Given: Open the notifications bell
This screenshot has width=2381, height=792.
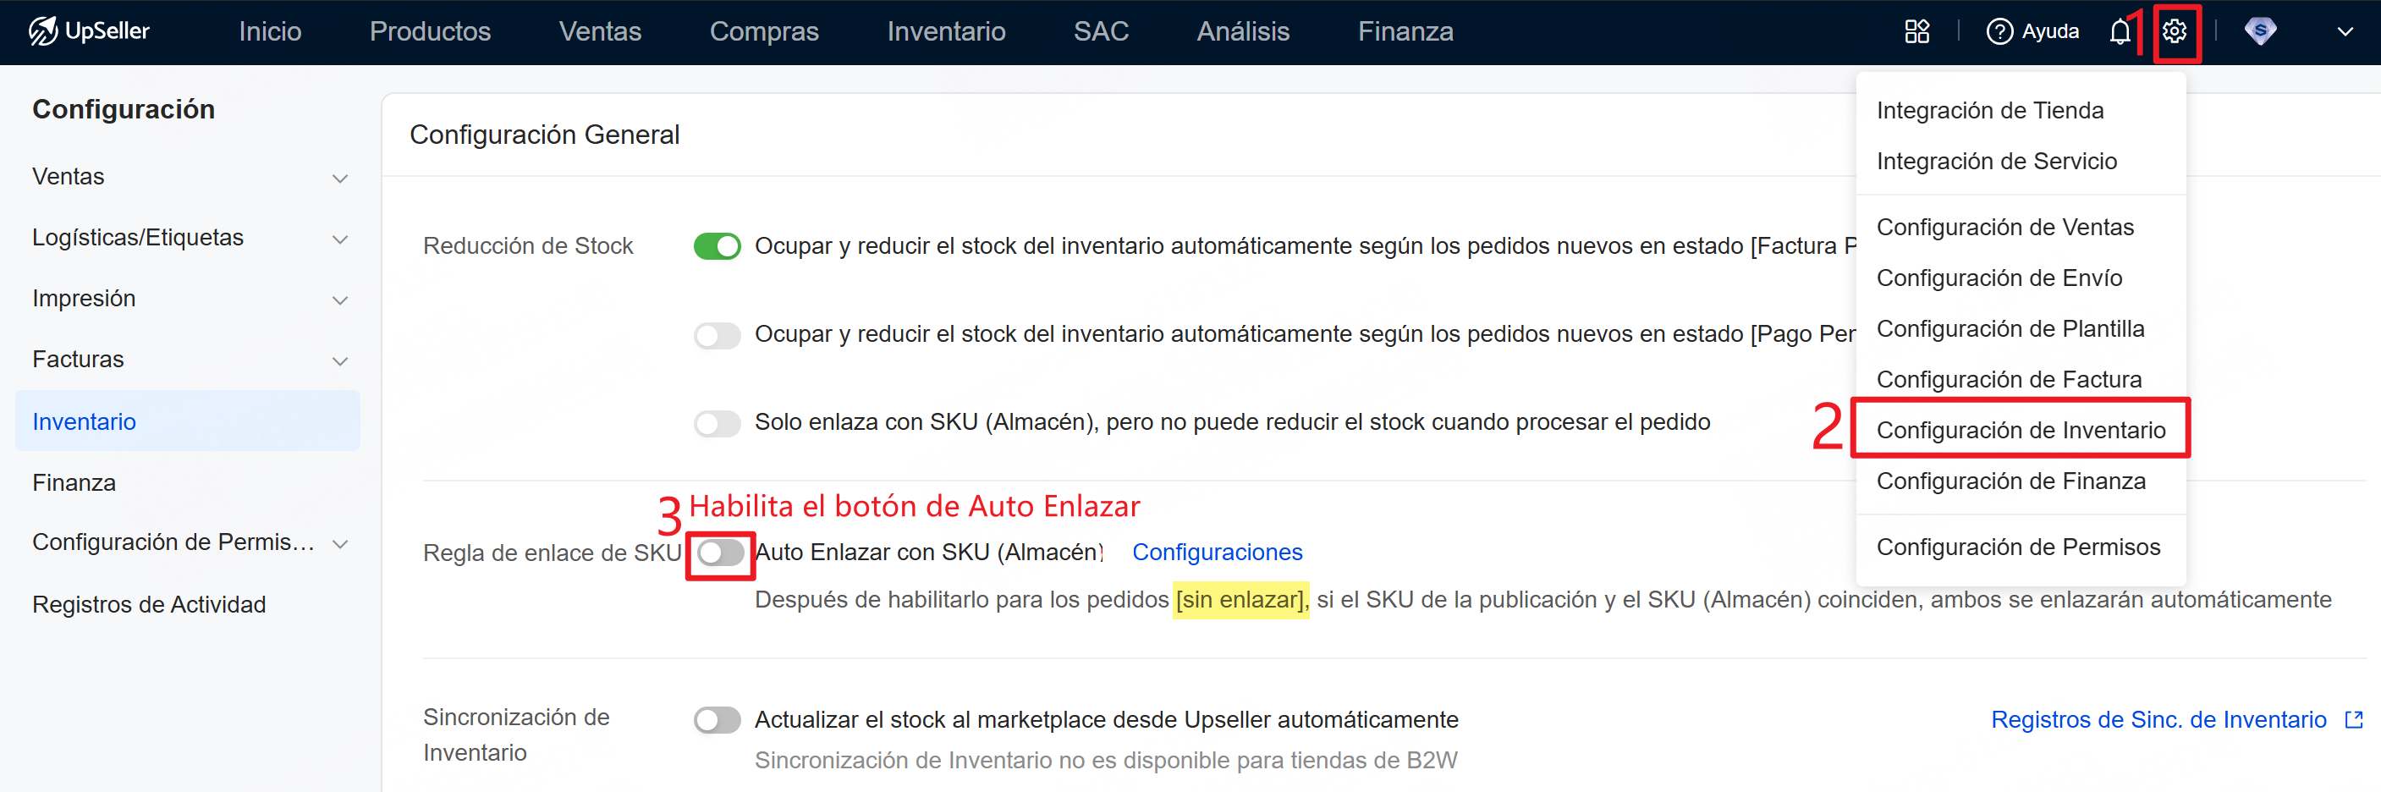Looking at the screenshot, I should coord(2120,31).
